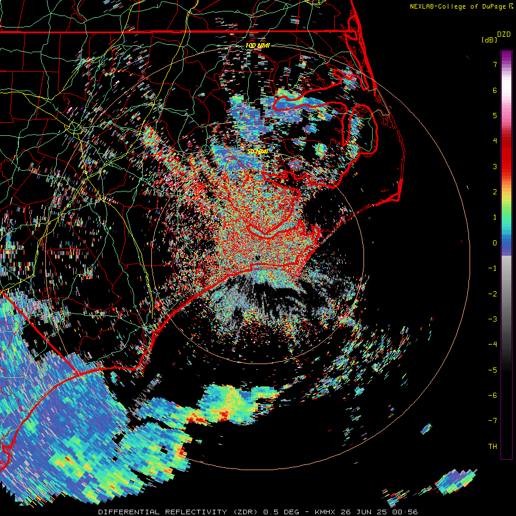516x516 pixels.
Task: Click the NEXLAB-College of DuPage title text
Action: 462,6
